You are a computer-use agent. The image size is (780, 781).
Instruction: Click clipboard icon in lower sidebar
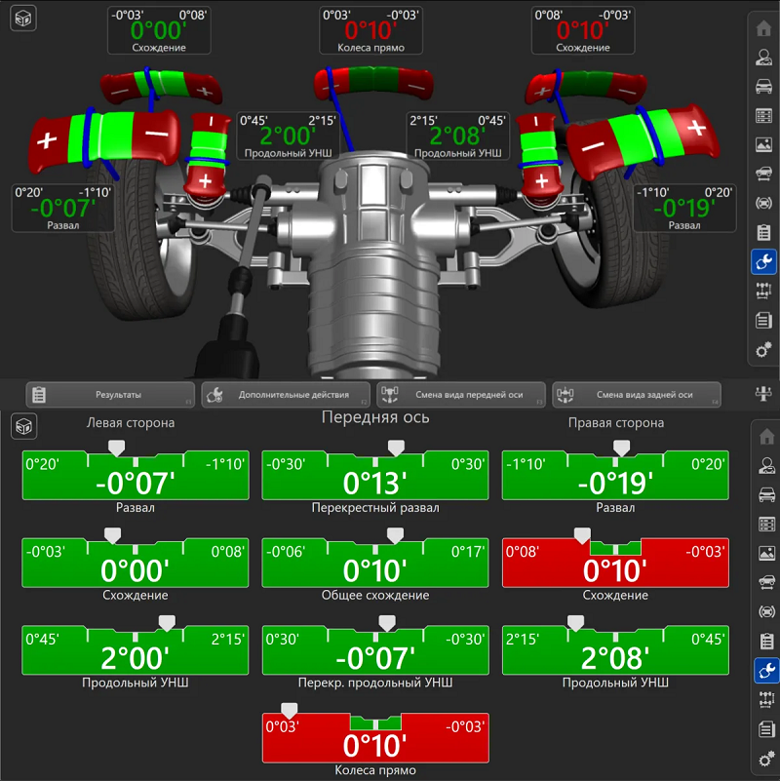tap(764, 642)
